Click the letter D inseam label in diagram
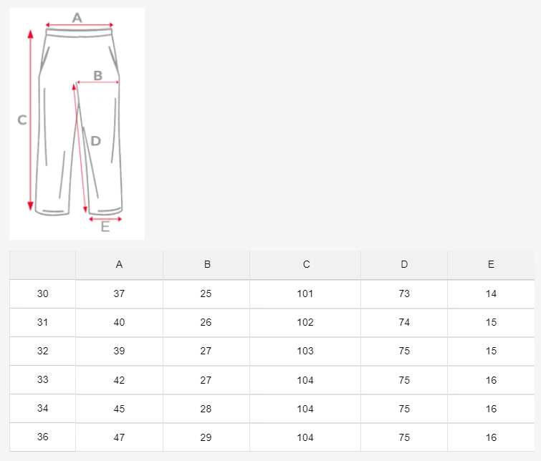The height and width of the screenshot is (461, 541). coord(95,141)
